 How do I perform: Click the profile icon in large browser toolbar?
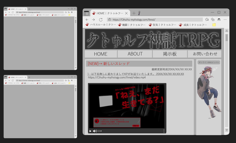(x=219, y=19)
